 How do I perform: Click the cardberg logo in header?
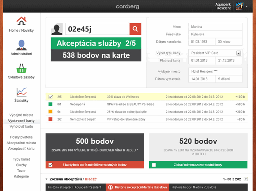point(128,6)
